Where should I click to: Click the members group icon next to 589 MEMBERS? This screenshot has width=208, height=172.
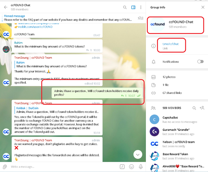pyautogui.click(x=153, y=108)
